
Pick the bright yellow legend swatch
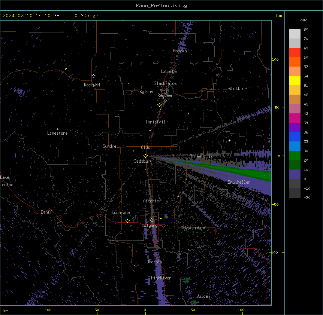295,80
